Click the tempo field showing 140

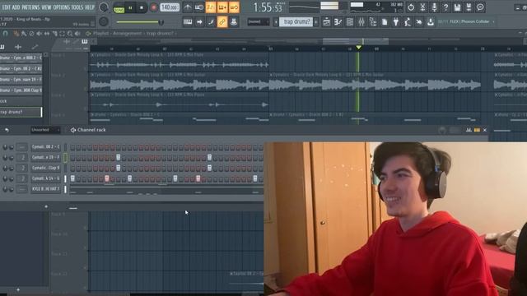(170, 7)
